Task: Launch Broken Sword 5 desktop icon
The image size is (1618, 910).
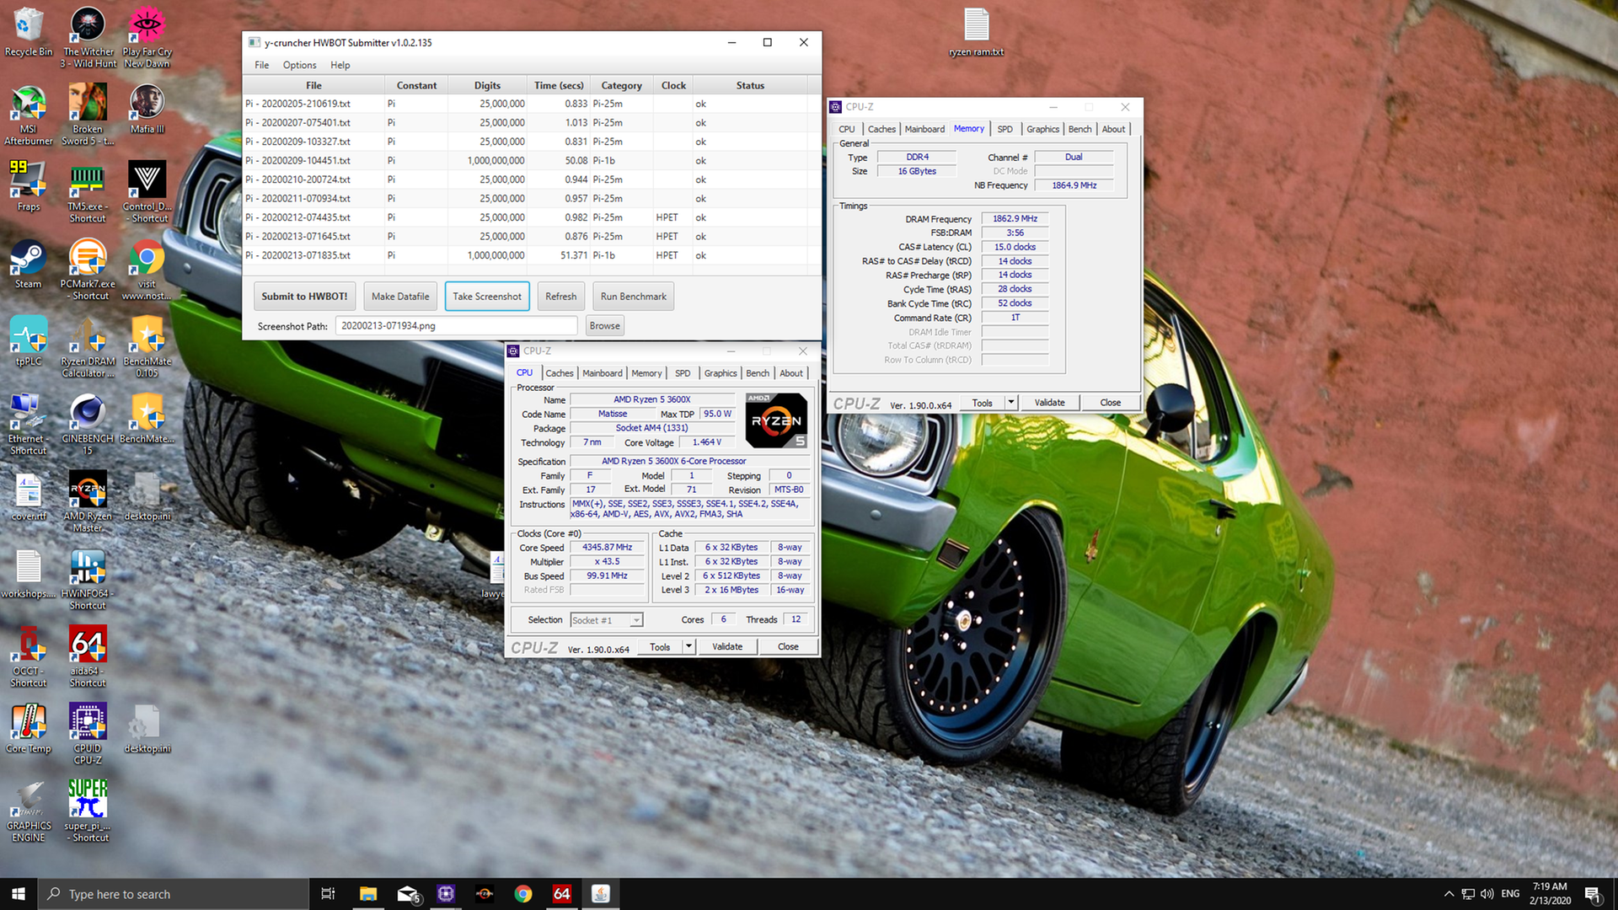Action: tap(88, 115)
